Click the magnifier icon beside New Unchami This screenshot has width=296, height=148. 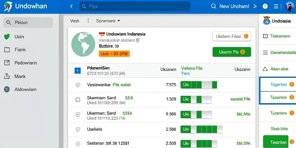[x=214, y=6]
